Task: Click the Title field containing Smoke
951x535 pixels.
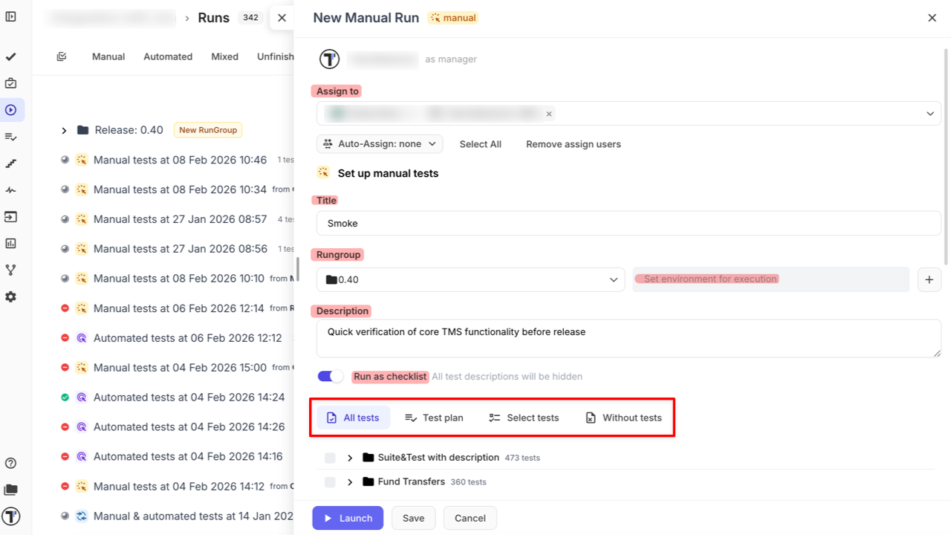Action: point(629,223)
